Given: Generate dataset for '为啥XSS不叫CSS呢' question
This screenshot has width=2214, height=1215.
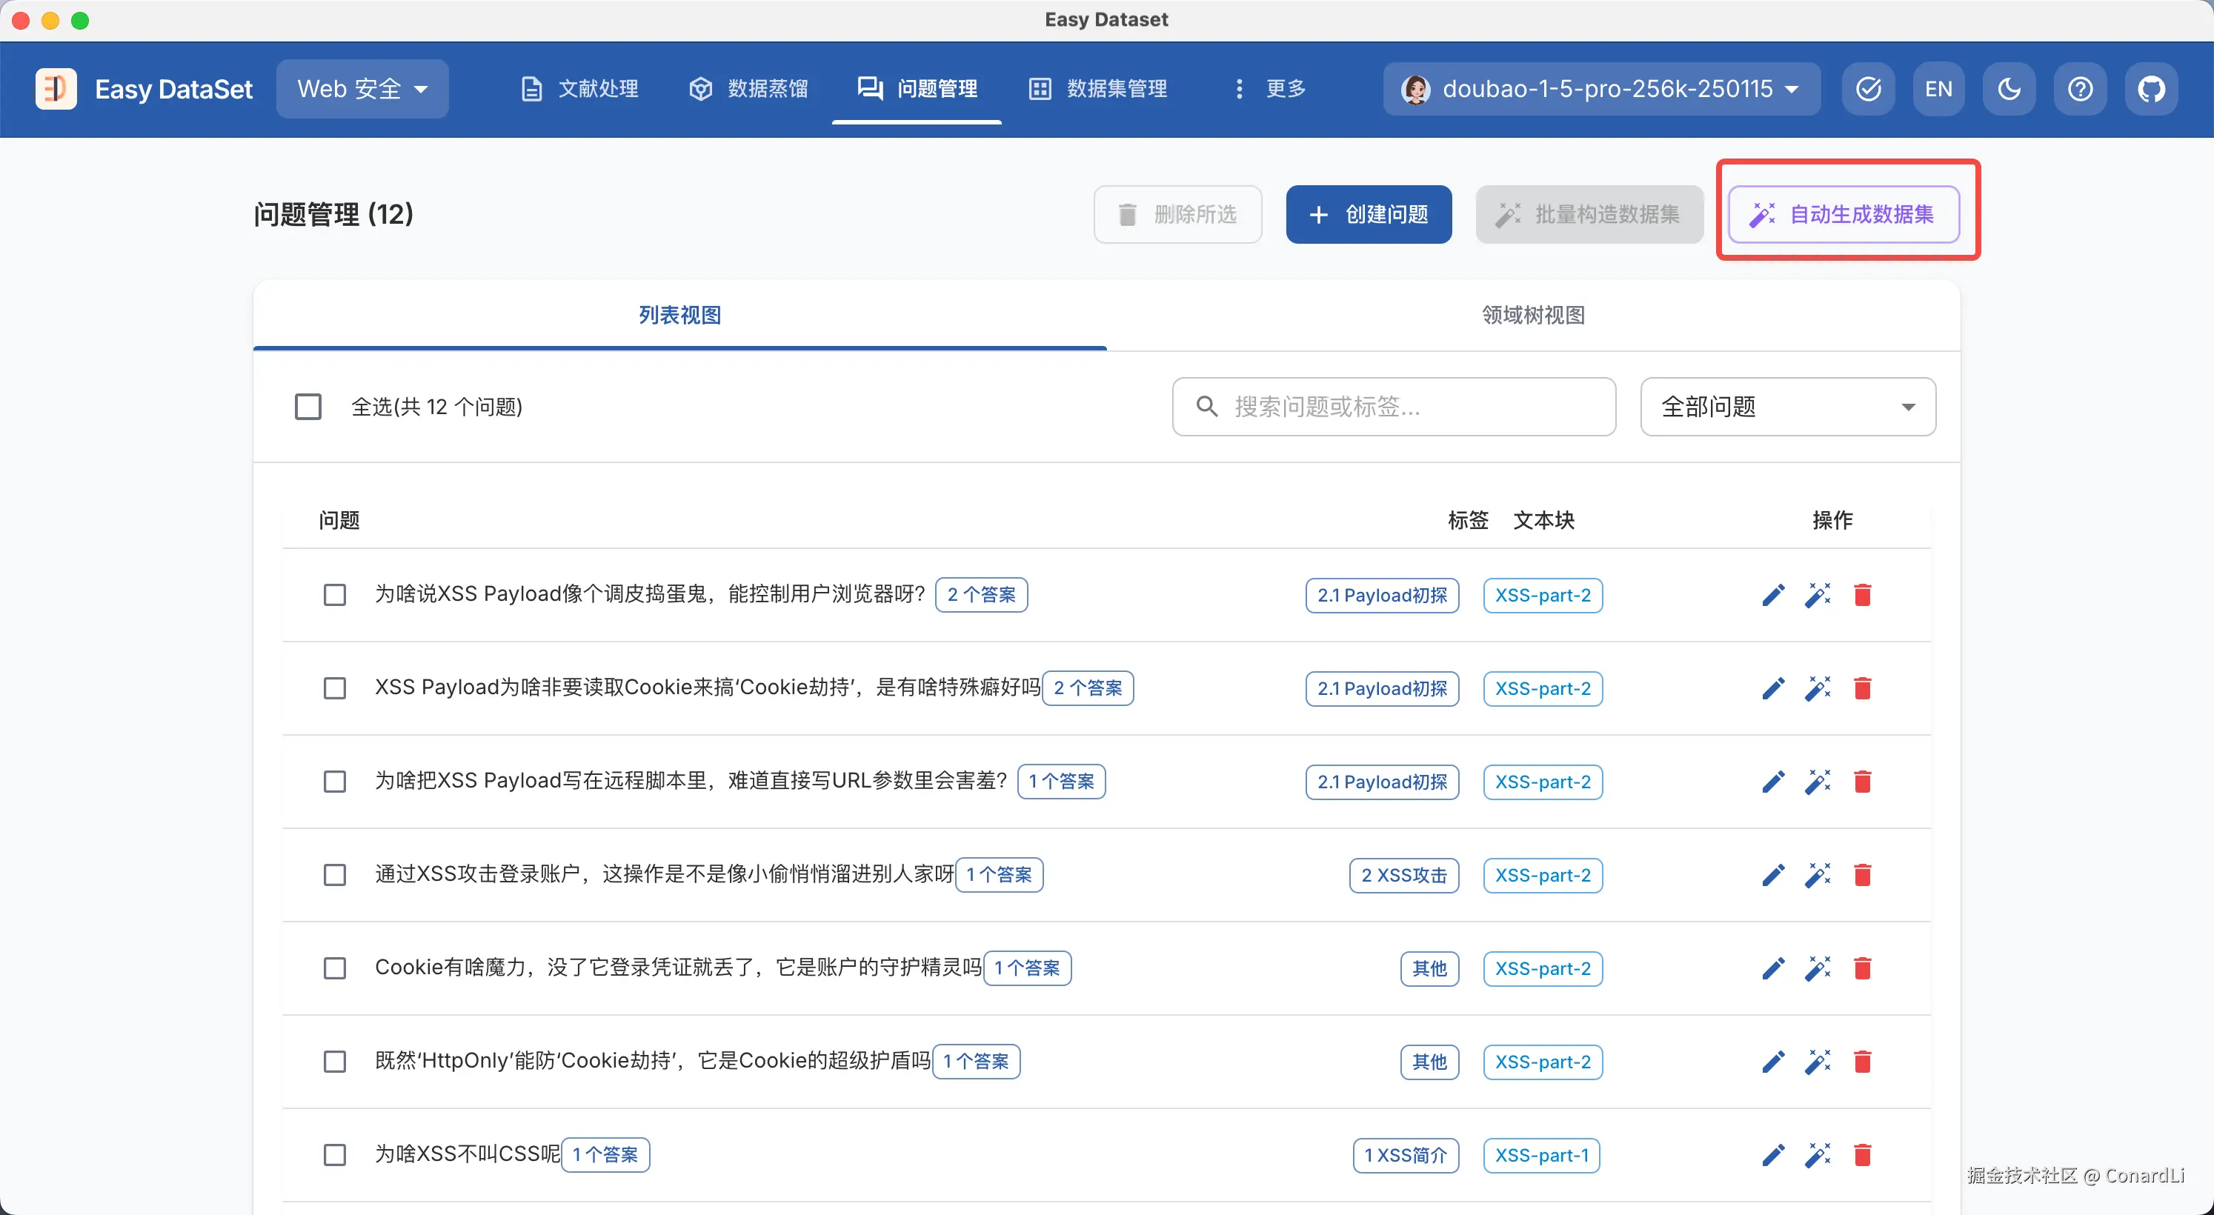Looking at the screenshot, I should [x=1817, y=1155].
